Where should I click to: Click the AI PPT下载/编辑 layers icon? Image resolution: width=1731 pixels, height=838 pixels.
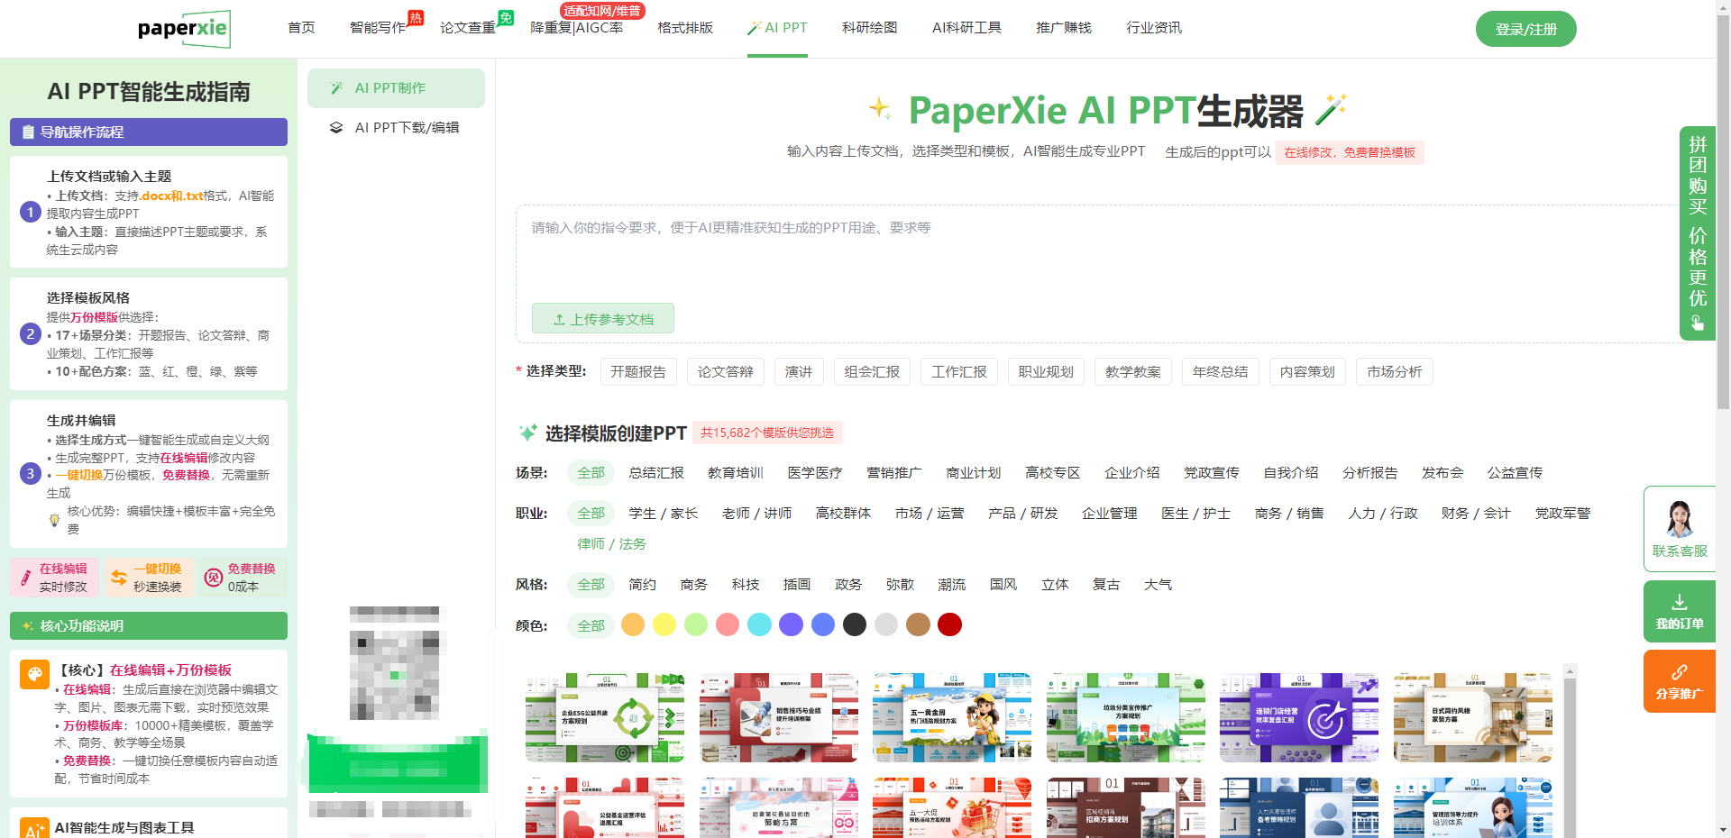[x=336, y=128]
